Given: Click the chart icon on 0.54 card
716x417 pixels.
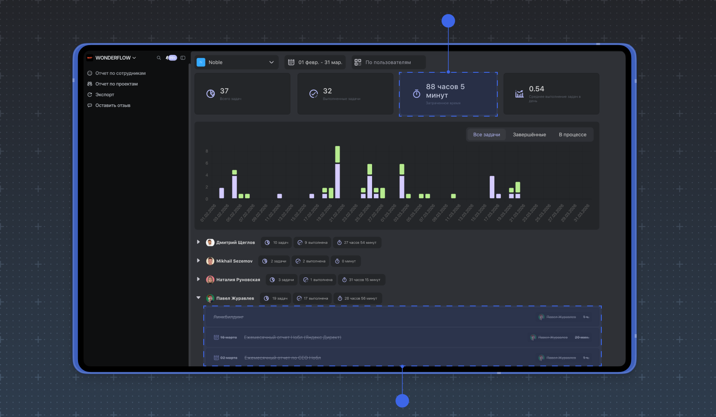Looking at the screenshot, I should 519,94.
